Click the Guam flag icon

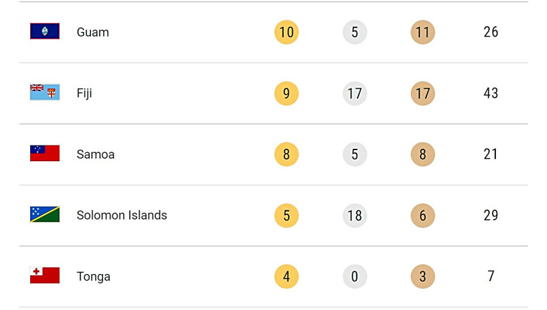(x=45, y=31)
